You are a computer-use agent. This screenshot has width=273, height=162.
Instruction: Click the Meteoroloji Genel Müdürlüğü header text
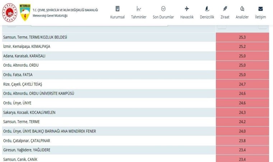click(x=50, y=15)
